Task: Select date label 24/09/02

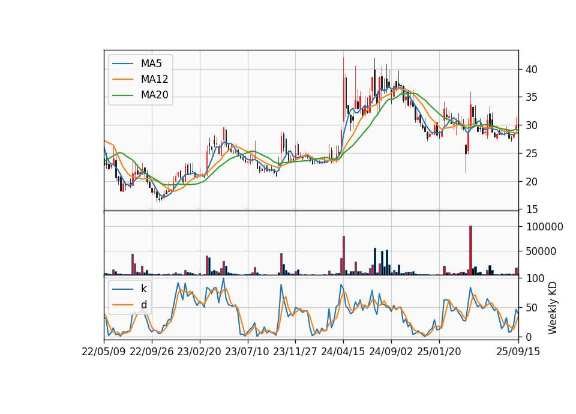Action: coord(391,352)
